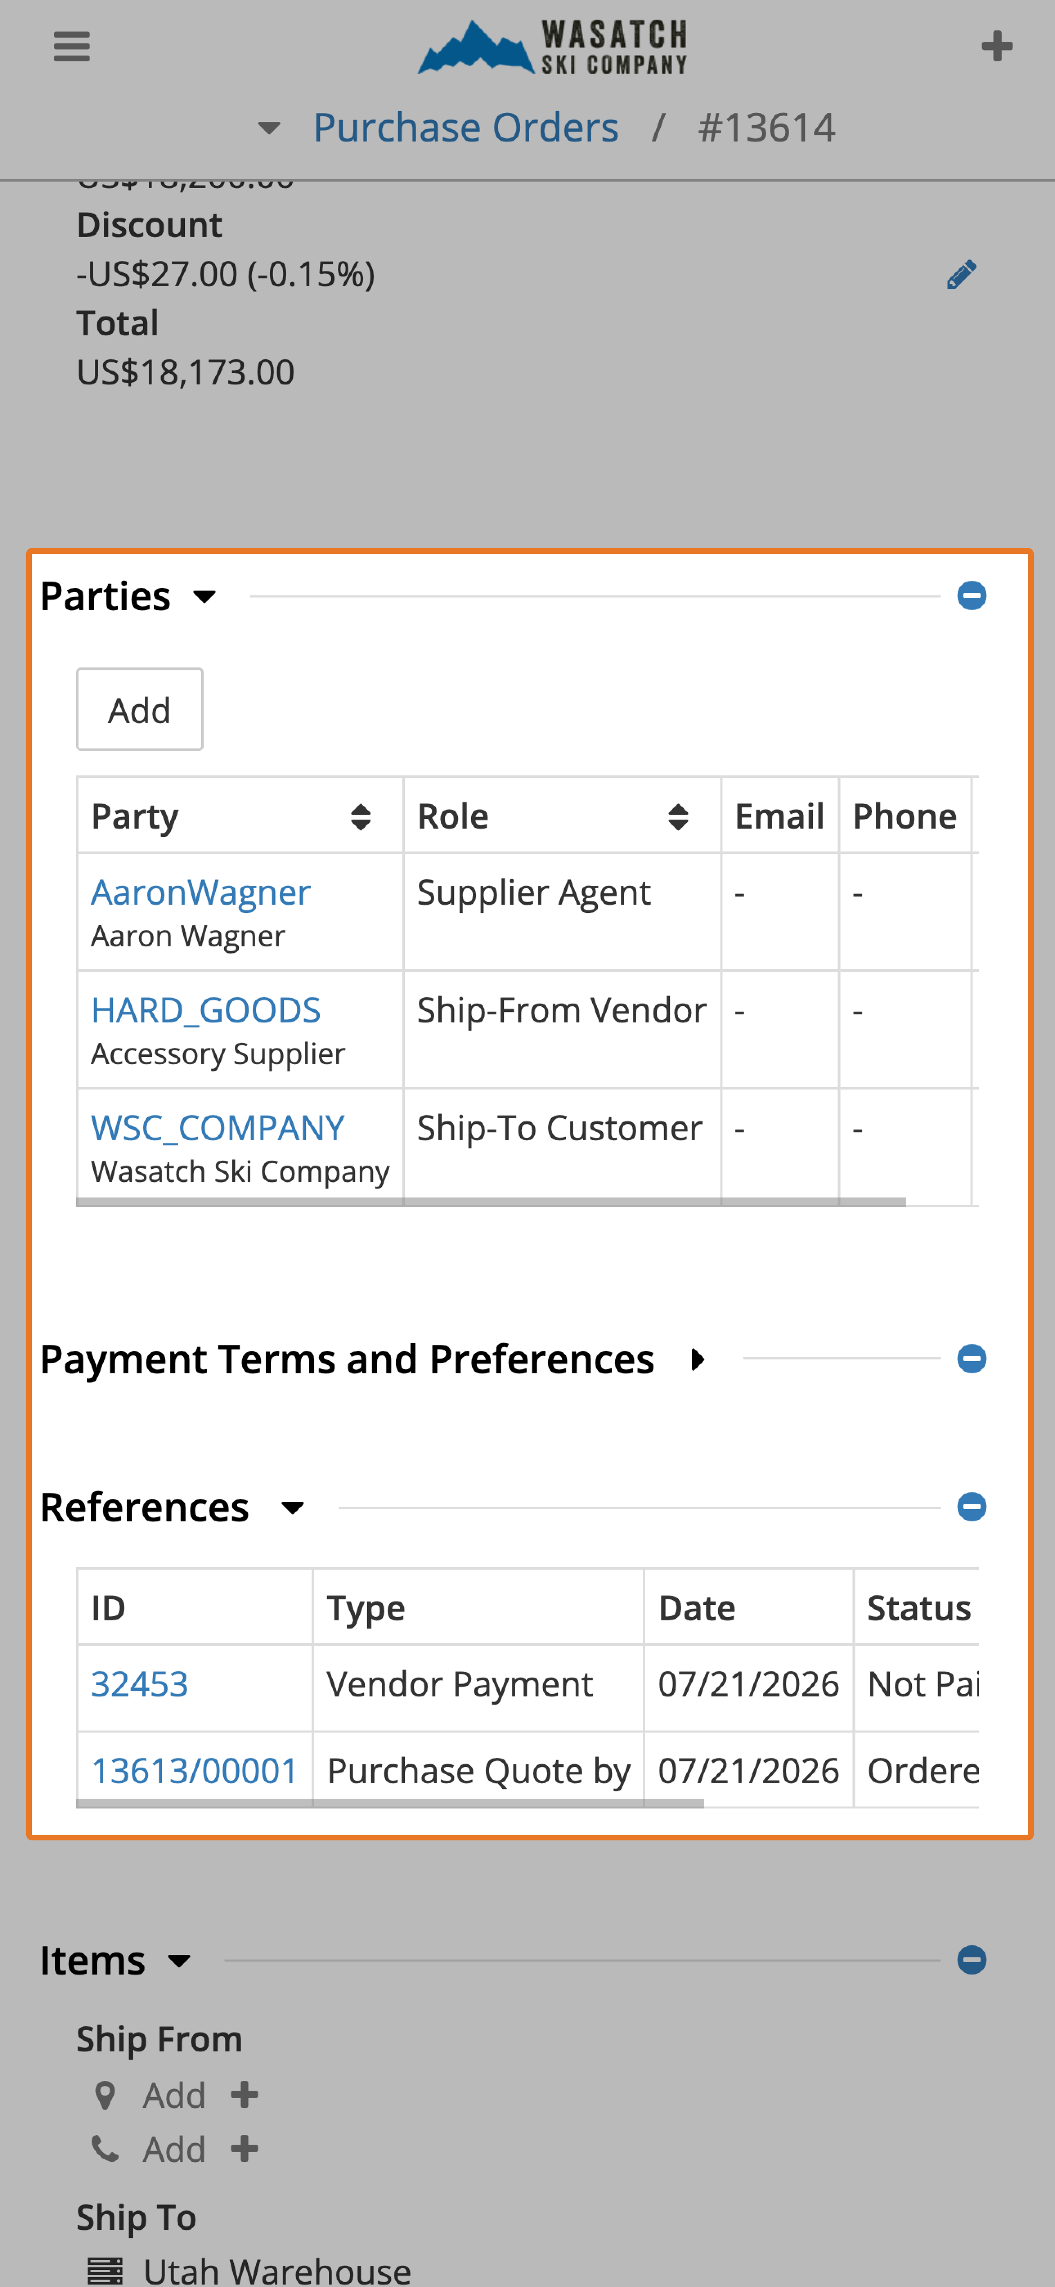
Task: Click the plus icon in header
Action: pos(997,46)
